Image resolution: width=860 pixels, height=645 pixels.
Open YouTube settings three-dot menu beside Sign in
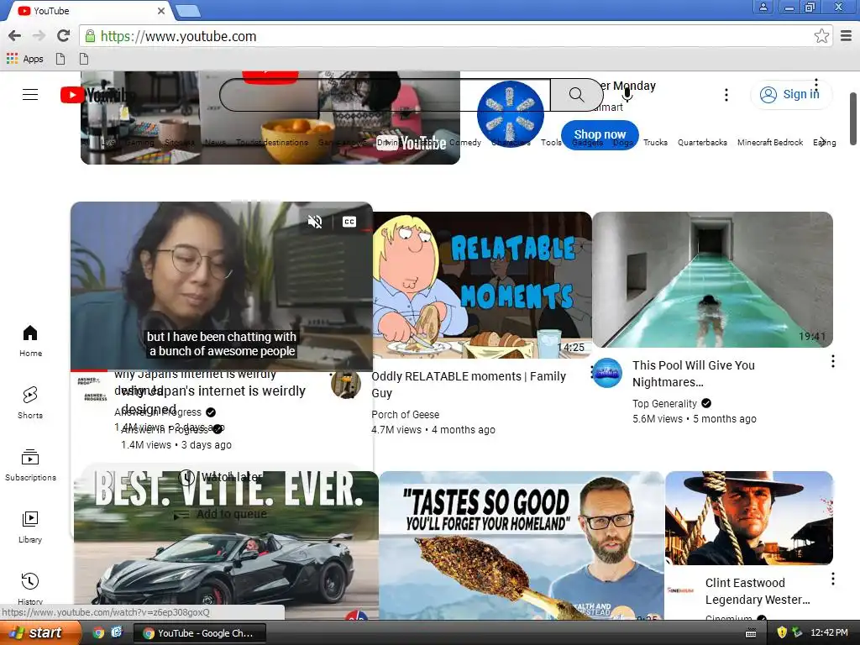tap(726, 95)
